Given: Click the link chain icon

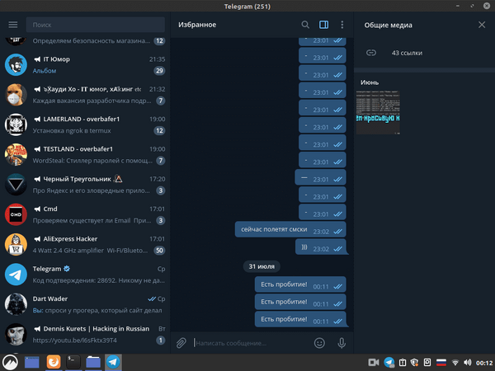Looking at the screenshot, I should point(371,53).
